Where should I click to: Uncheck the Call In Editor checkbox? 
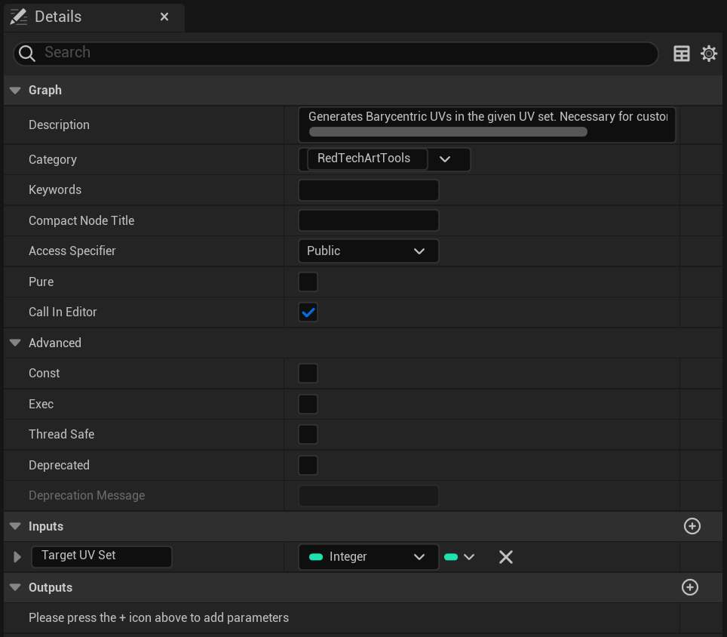[308, 312]
